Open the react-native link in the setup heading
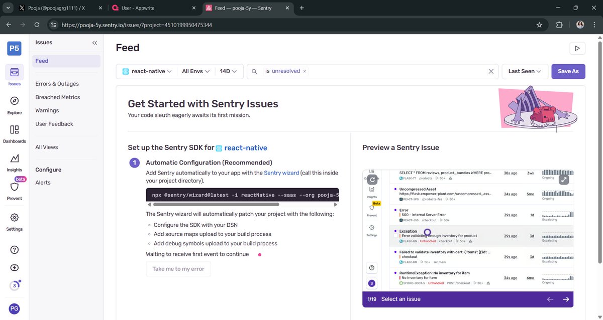This screenshot has width=603, height=320. coord(246,148)
